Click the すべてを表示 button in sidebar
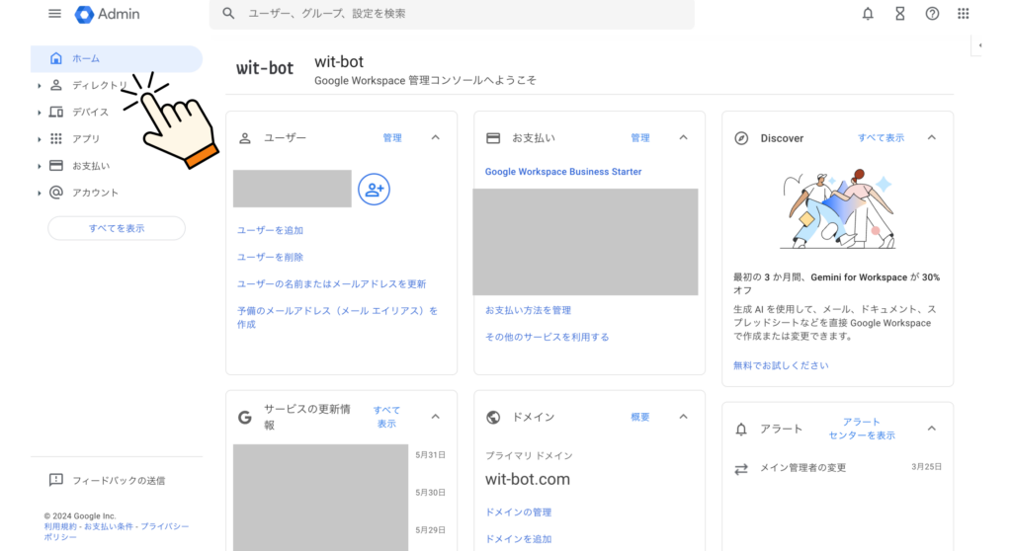The height and width of the screenshot is (551, 1012). click(x=117, y=228)
